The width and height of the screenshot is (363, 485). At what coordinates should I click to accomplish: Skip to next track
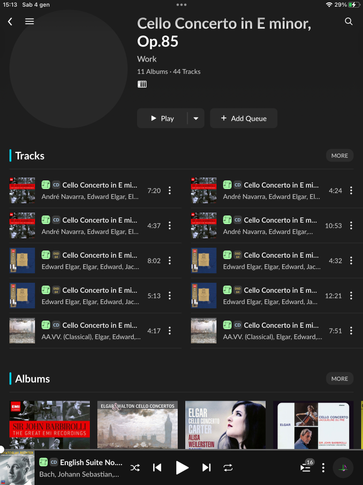click(207, 467)
